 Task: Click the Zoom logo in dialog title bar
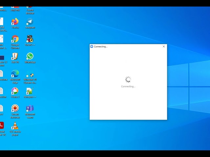92,46
